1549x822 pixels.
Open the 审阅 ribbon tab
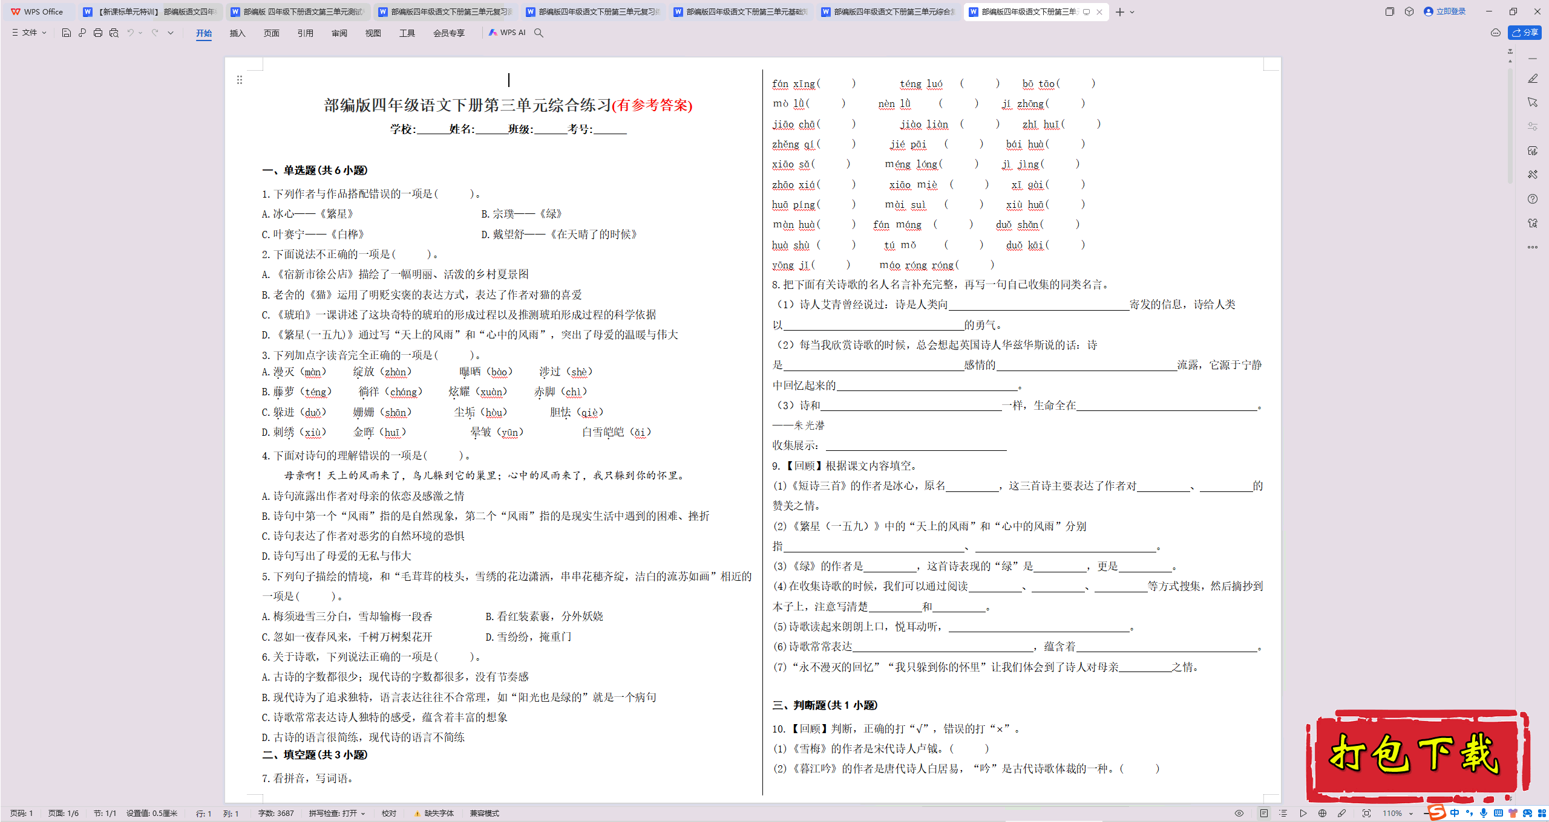coord(339,33)
